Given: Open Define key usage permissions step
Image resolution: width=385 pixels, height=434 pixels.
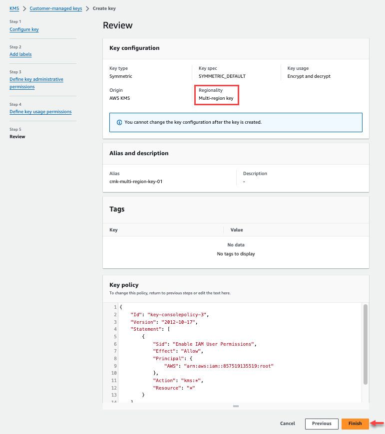Looking at the screenshot, I should click(40, 112).
